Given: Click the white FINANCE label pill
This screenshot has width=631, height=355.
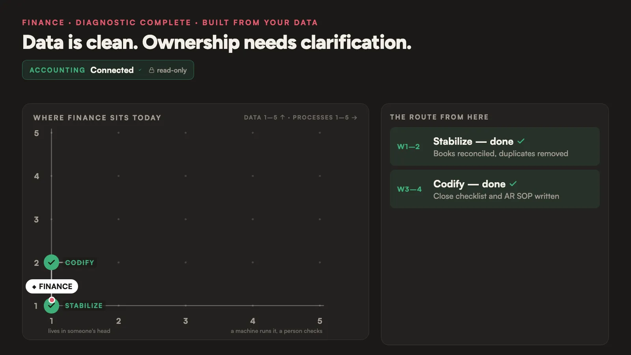Looking at the screenshot, I should click(52, 286).
